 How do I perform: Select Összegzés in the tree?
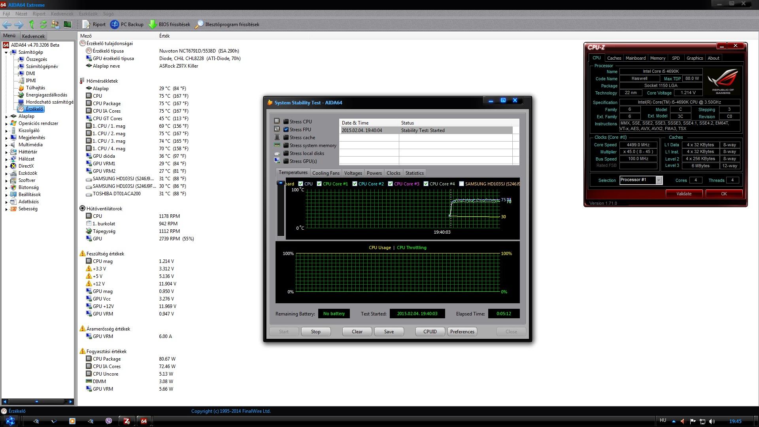[36, 59]
